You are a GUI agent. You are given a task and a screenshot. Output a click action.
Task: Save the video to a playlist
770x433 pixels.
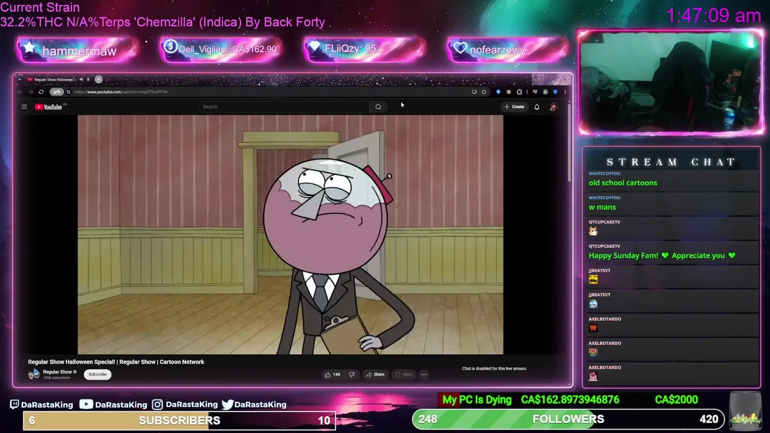click(x=404, y=375)
